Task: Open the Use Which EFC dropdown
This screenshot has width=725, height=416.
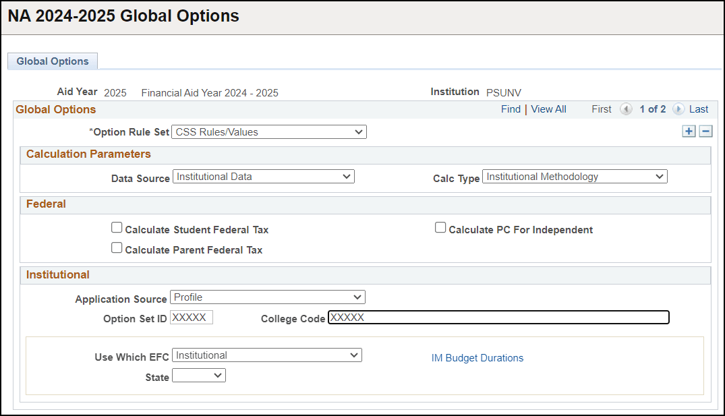Action: click(x=353, y=355)
